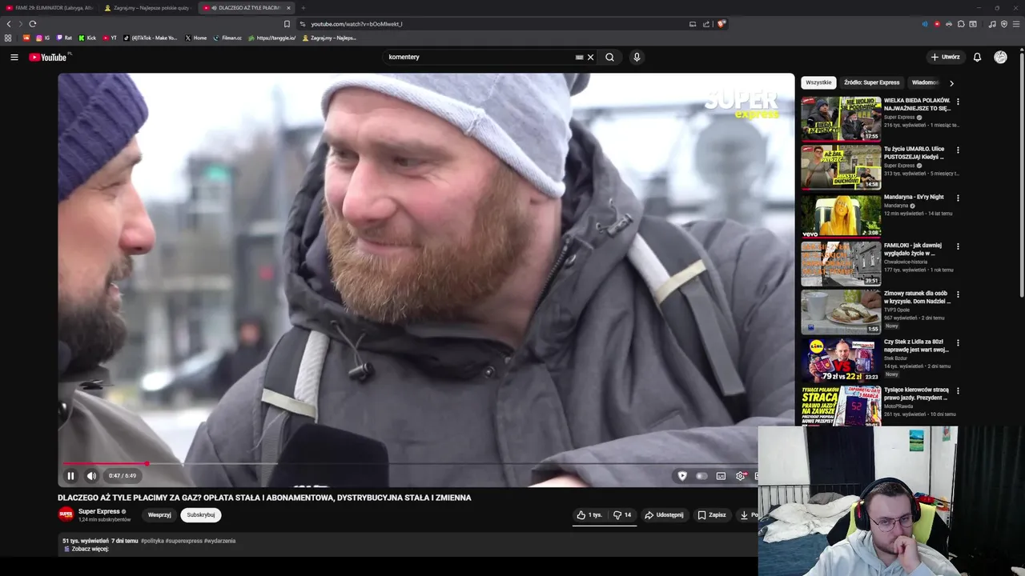The image size is (1025, 576).
Task: Open the Utwórz create menu
Action: coord(945,57)
